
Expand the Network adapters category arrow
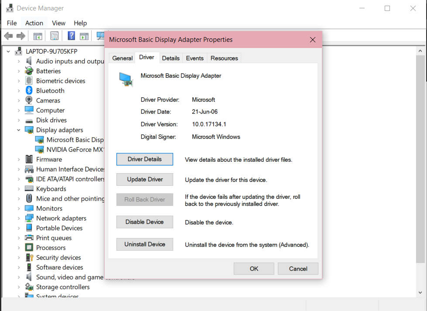coord(18,218)
